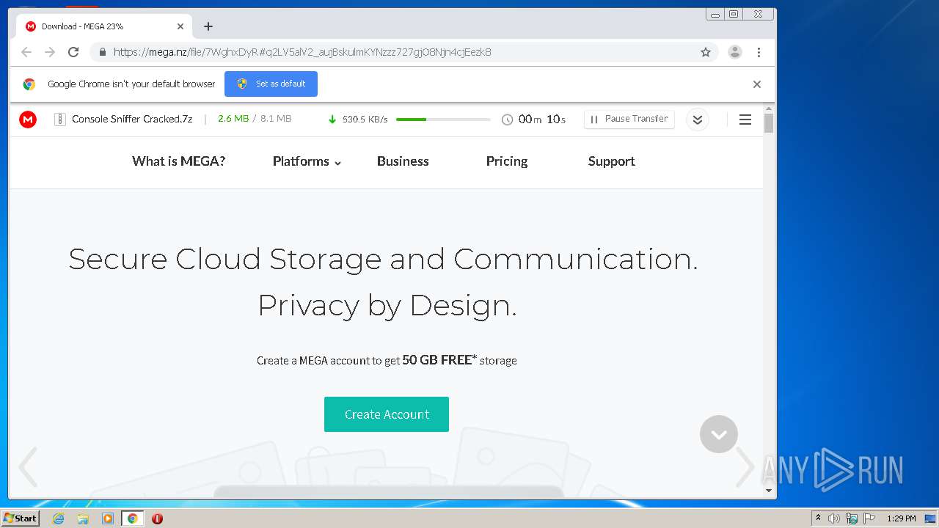Click the green download speed arrow

332,120
